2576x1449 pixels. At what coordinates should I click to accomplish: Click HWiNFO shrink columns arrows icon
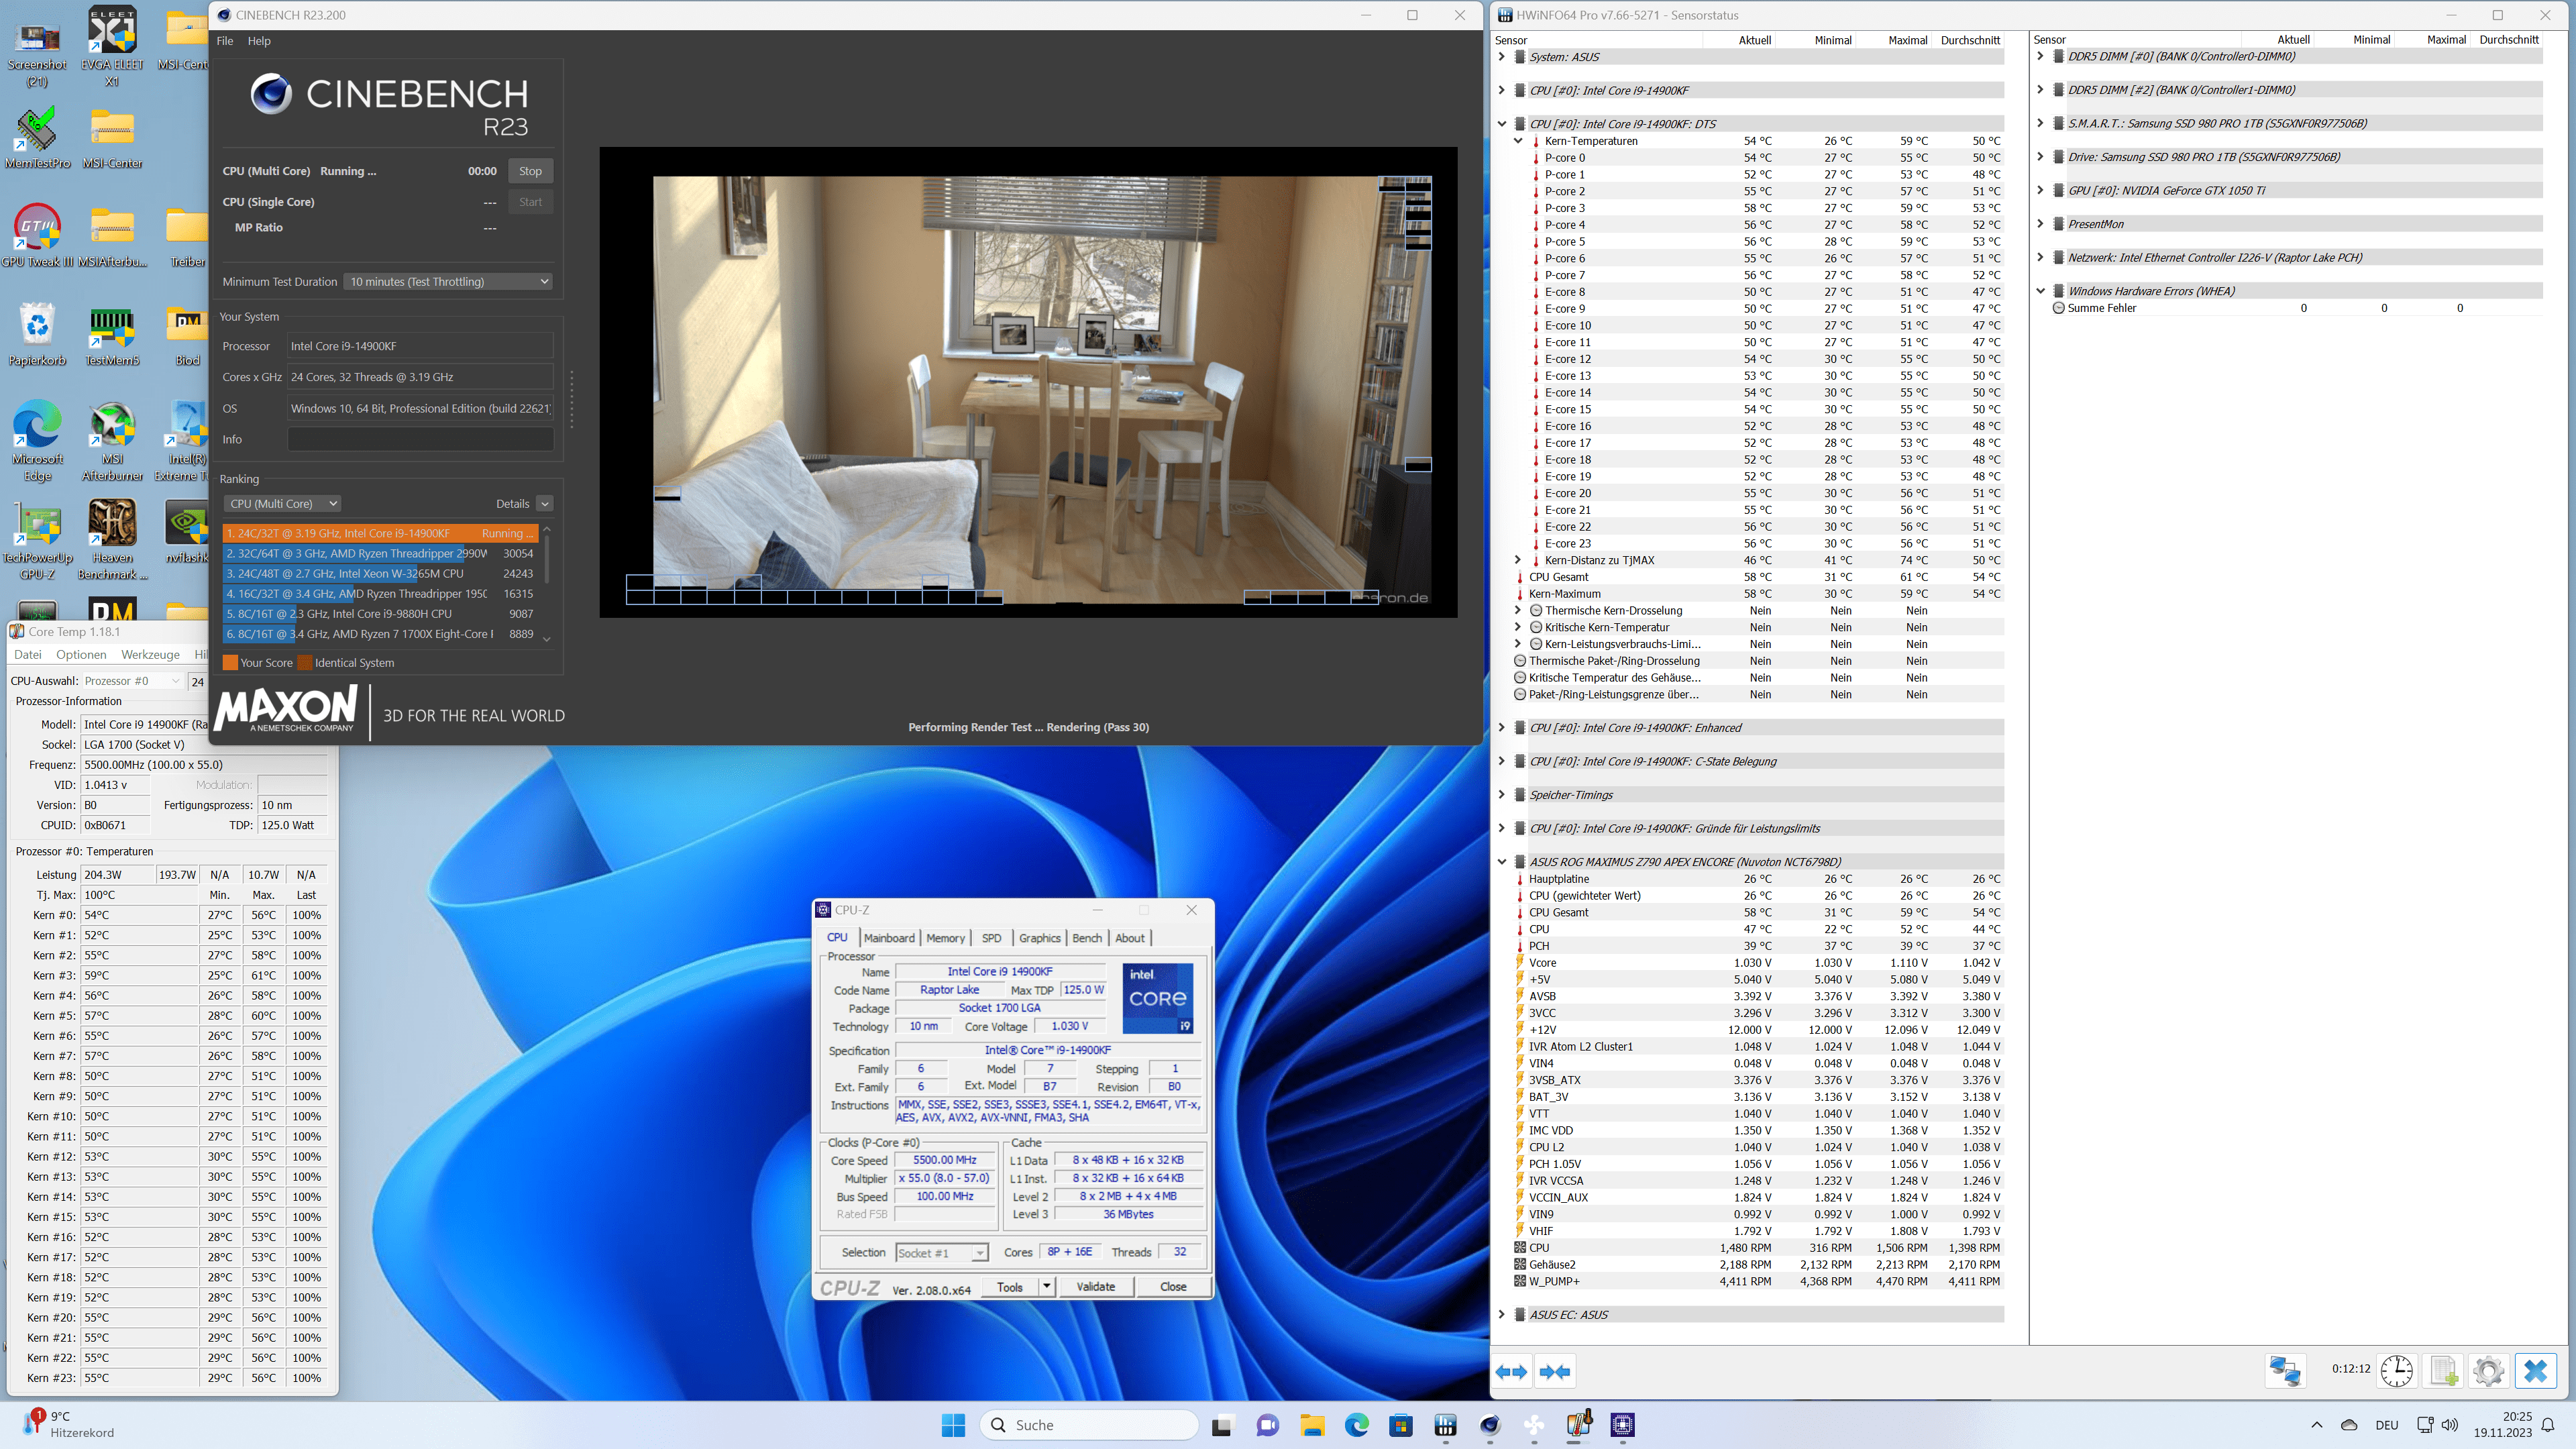[x=1555, y=1372]
